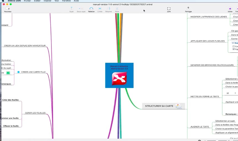Open the XMind ZEN application menu

[x=14, y=1]
